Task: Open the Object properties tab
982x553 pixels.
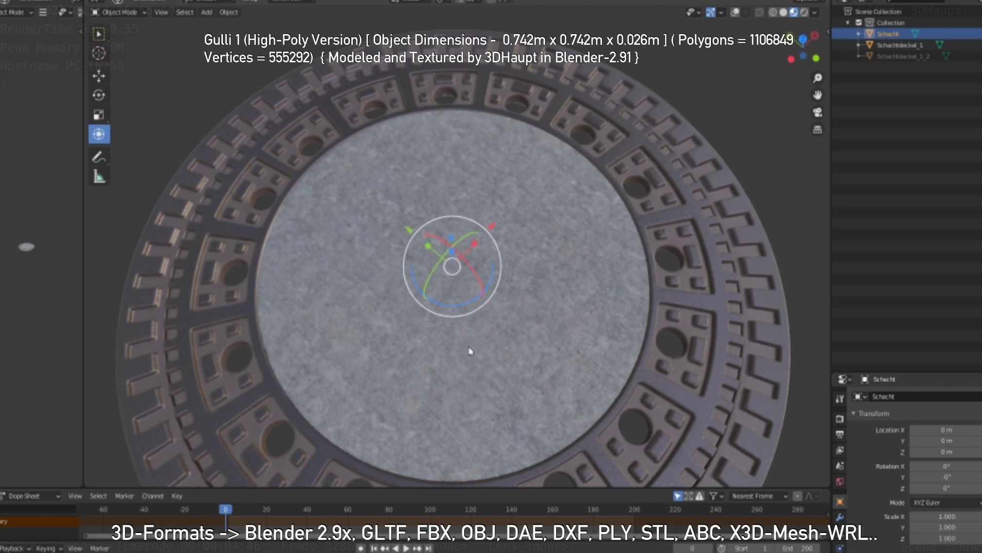Action: click(x=839, y=501)
